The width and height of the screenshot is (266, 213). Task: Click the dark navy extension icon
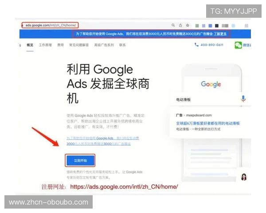tap(217, 26)
